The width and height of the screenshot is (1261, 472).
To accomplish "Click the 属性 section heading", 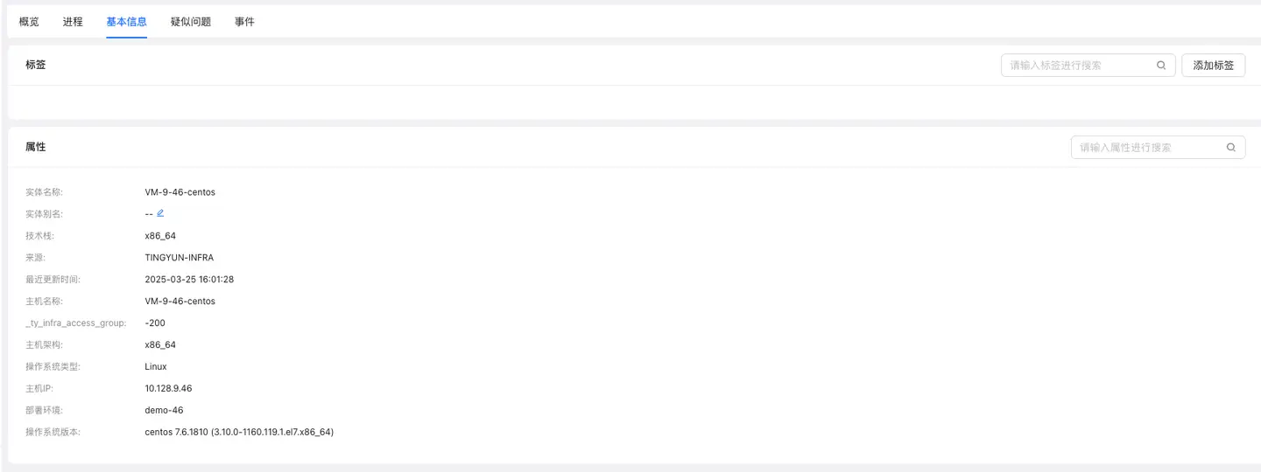I will tap(36, 147).
